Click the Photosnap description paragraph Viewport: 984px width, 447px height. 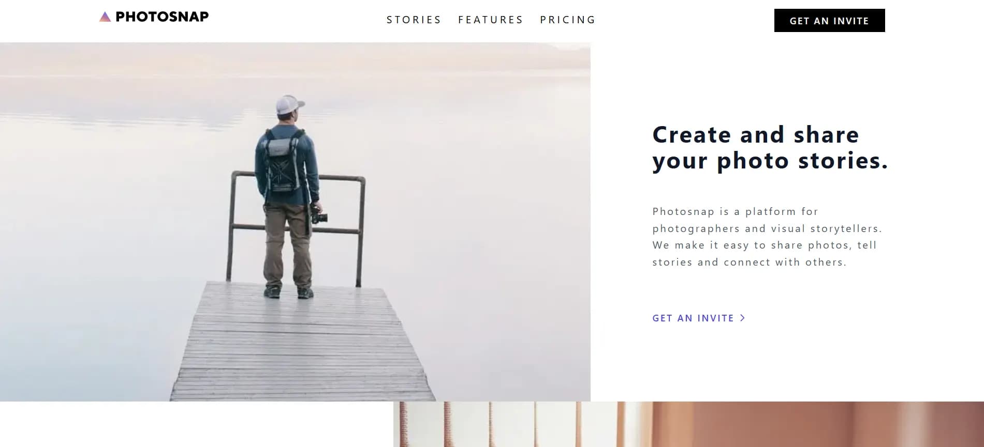pyautogui.click(x=767, y=237)
